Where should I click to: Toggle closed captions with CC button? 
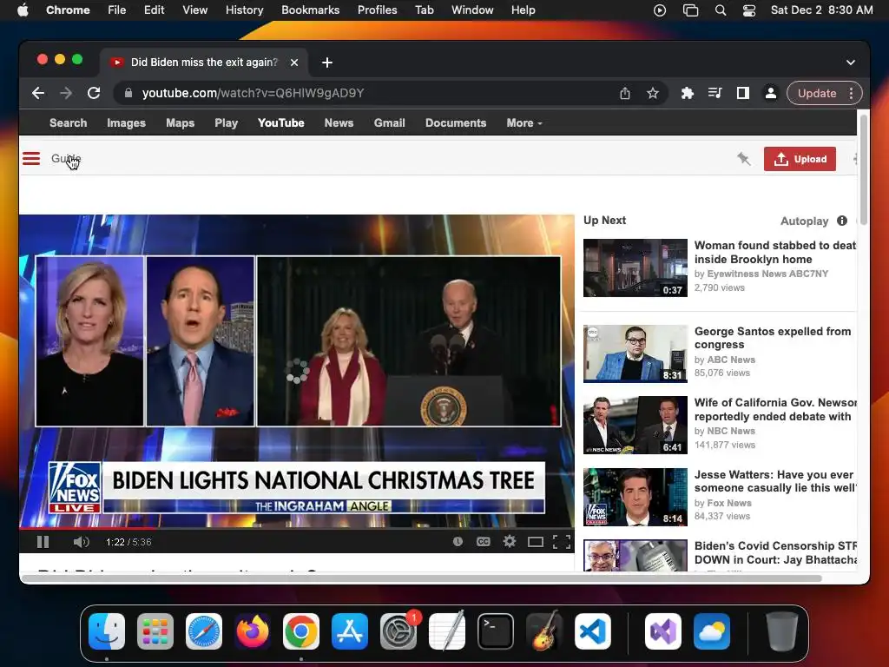pyautogui.click(x=483, y=542)
